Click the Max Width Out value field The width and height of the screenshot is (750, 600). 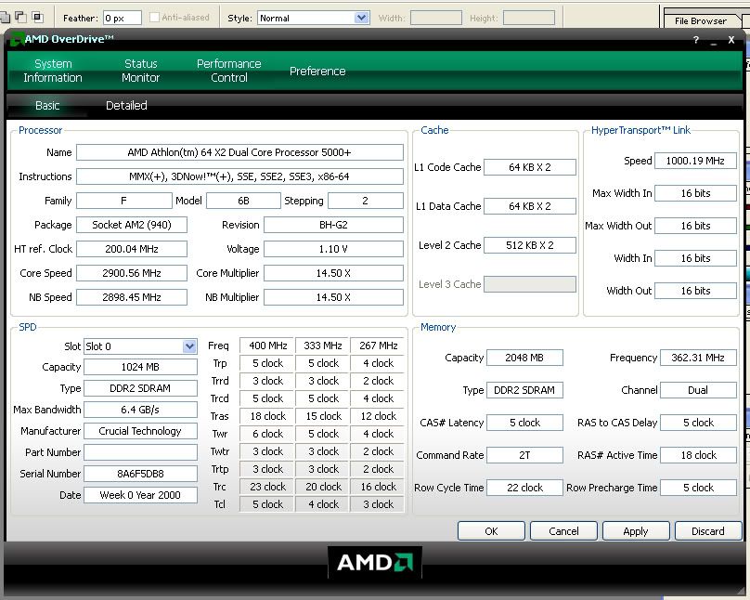click(695, 226)
